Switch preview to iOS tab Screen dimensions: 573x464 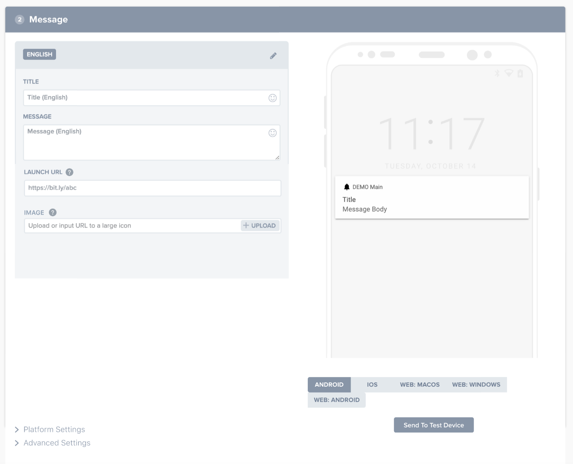coord(372,385)
